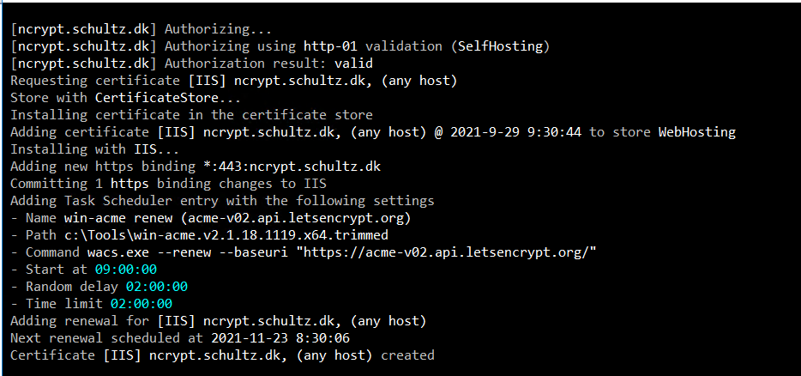801x376 pixels.
Task: Click the 'Authorization result: valid' text
Action: (x=268, y=64)
